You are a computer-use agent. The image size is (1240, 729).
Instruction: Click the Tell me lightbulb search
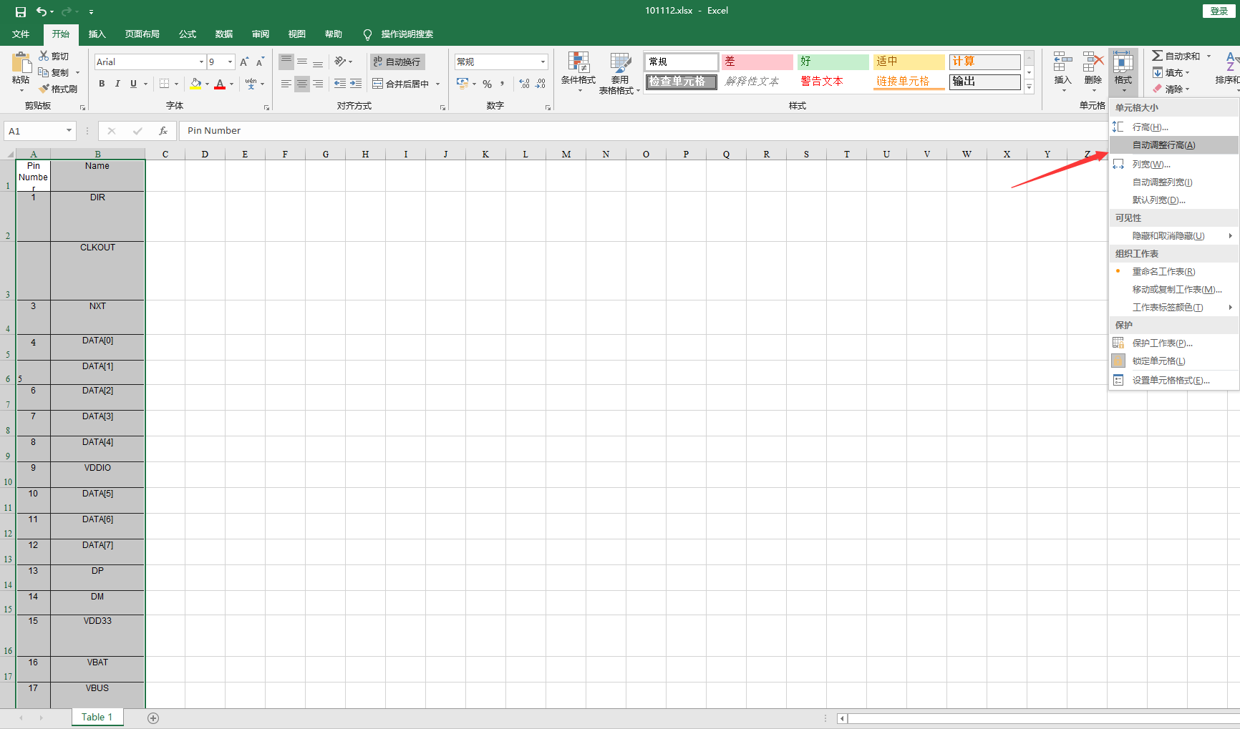[367, 34]
